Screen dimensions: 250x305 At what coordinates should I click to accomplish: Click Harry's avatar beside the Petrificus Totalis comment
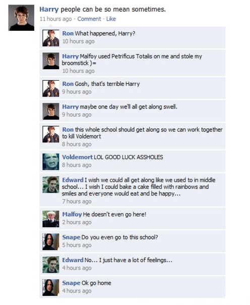[x=51, y=61]
